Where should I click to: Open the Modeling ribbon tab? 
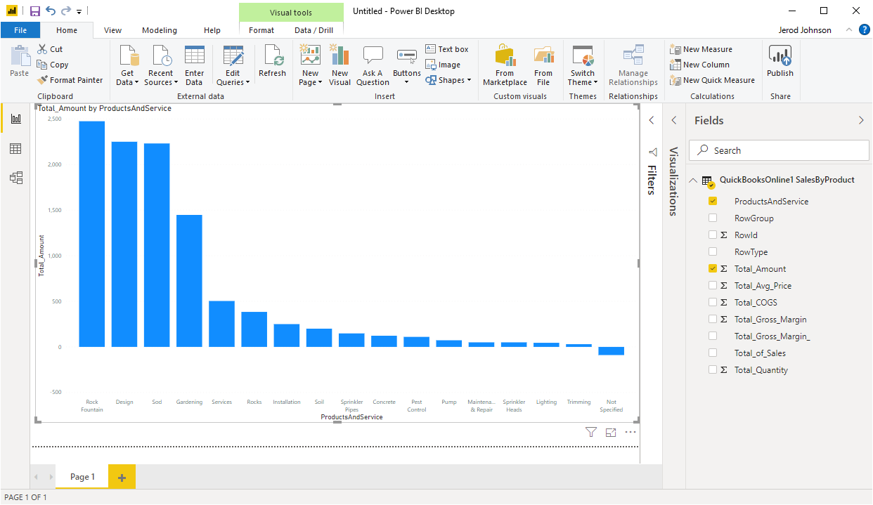(160, 30)
